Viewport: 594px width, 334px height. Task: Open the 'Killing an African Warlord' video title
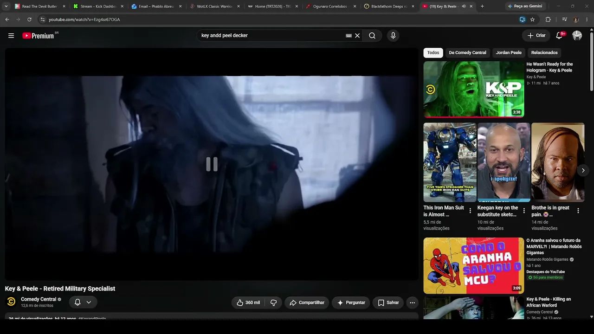click(549, 302)
